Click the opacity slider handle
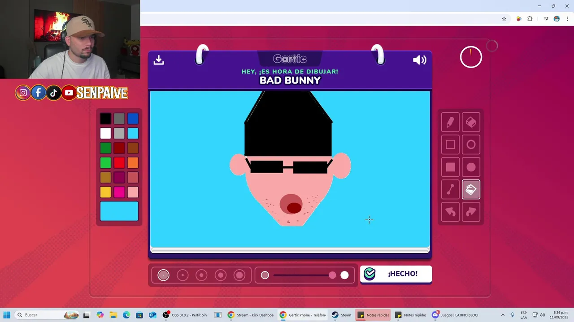The width and height of the screenshot is (574, 322). point(332,275)
